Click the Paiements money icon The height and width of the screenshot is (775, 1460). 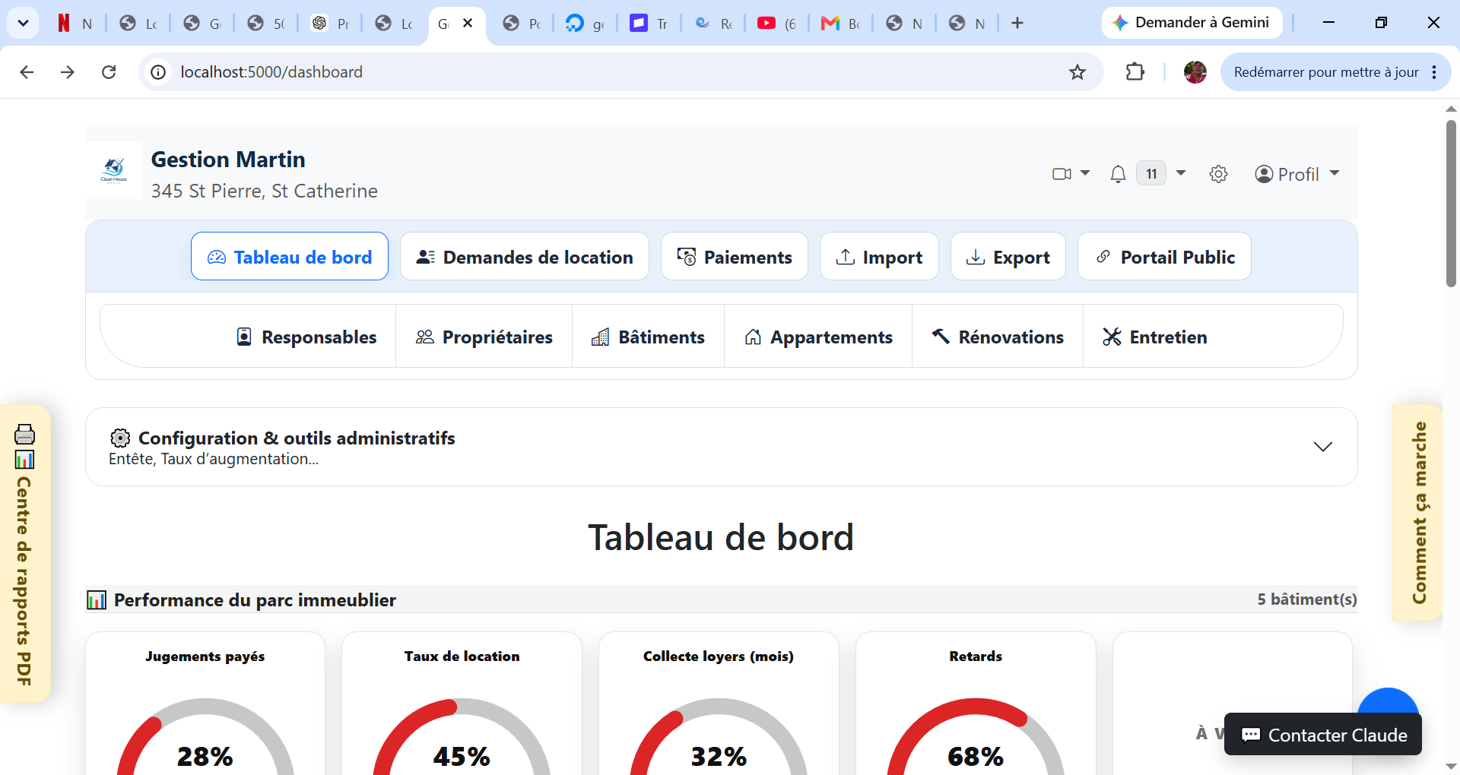tap(687, 257)
